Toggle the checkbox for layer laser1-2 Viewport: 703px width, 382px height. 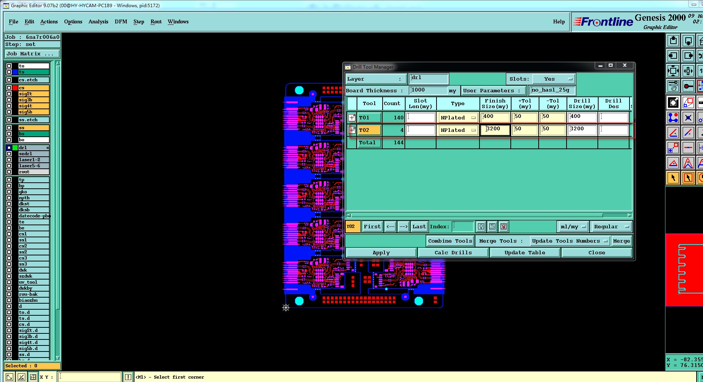(9, 160)
